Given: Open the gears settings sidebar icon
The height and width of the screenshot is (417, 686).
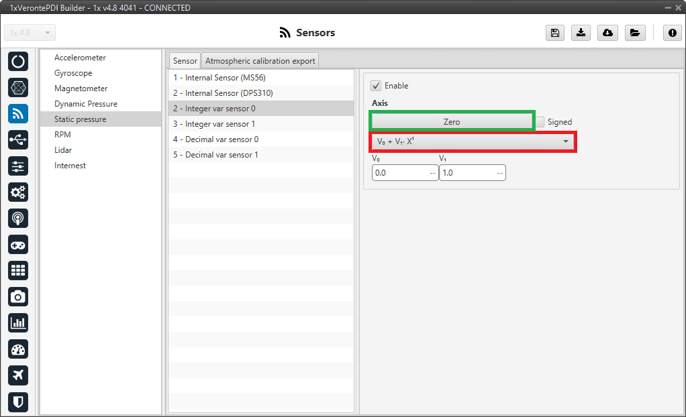Looking at the screenshot, I should pos(18,192).
